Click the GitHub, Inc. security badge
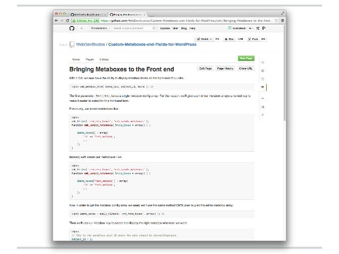339x254 pixels. (86, 21)
